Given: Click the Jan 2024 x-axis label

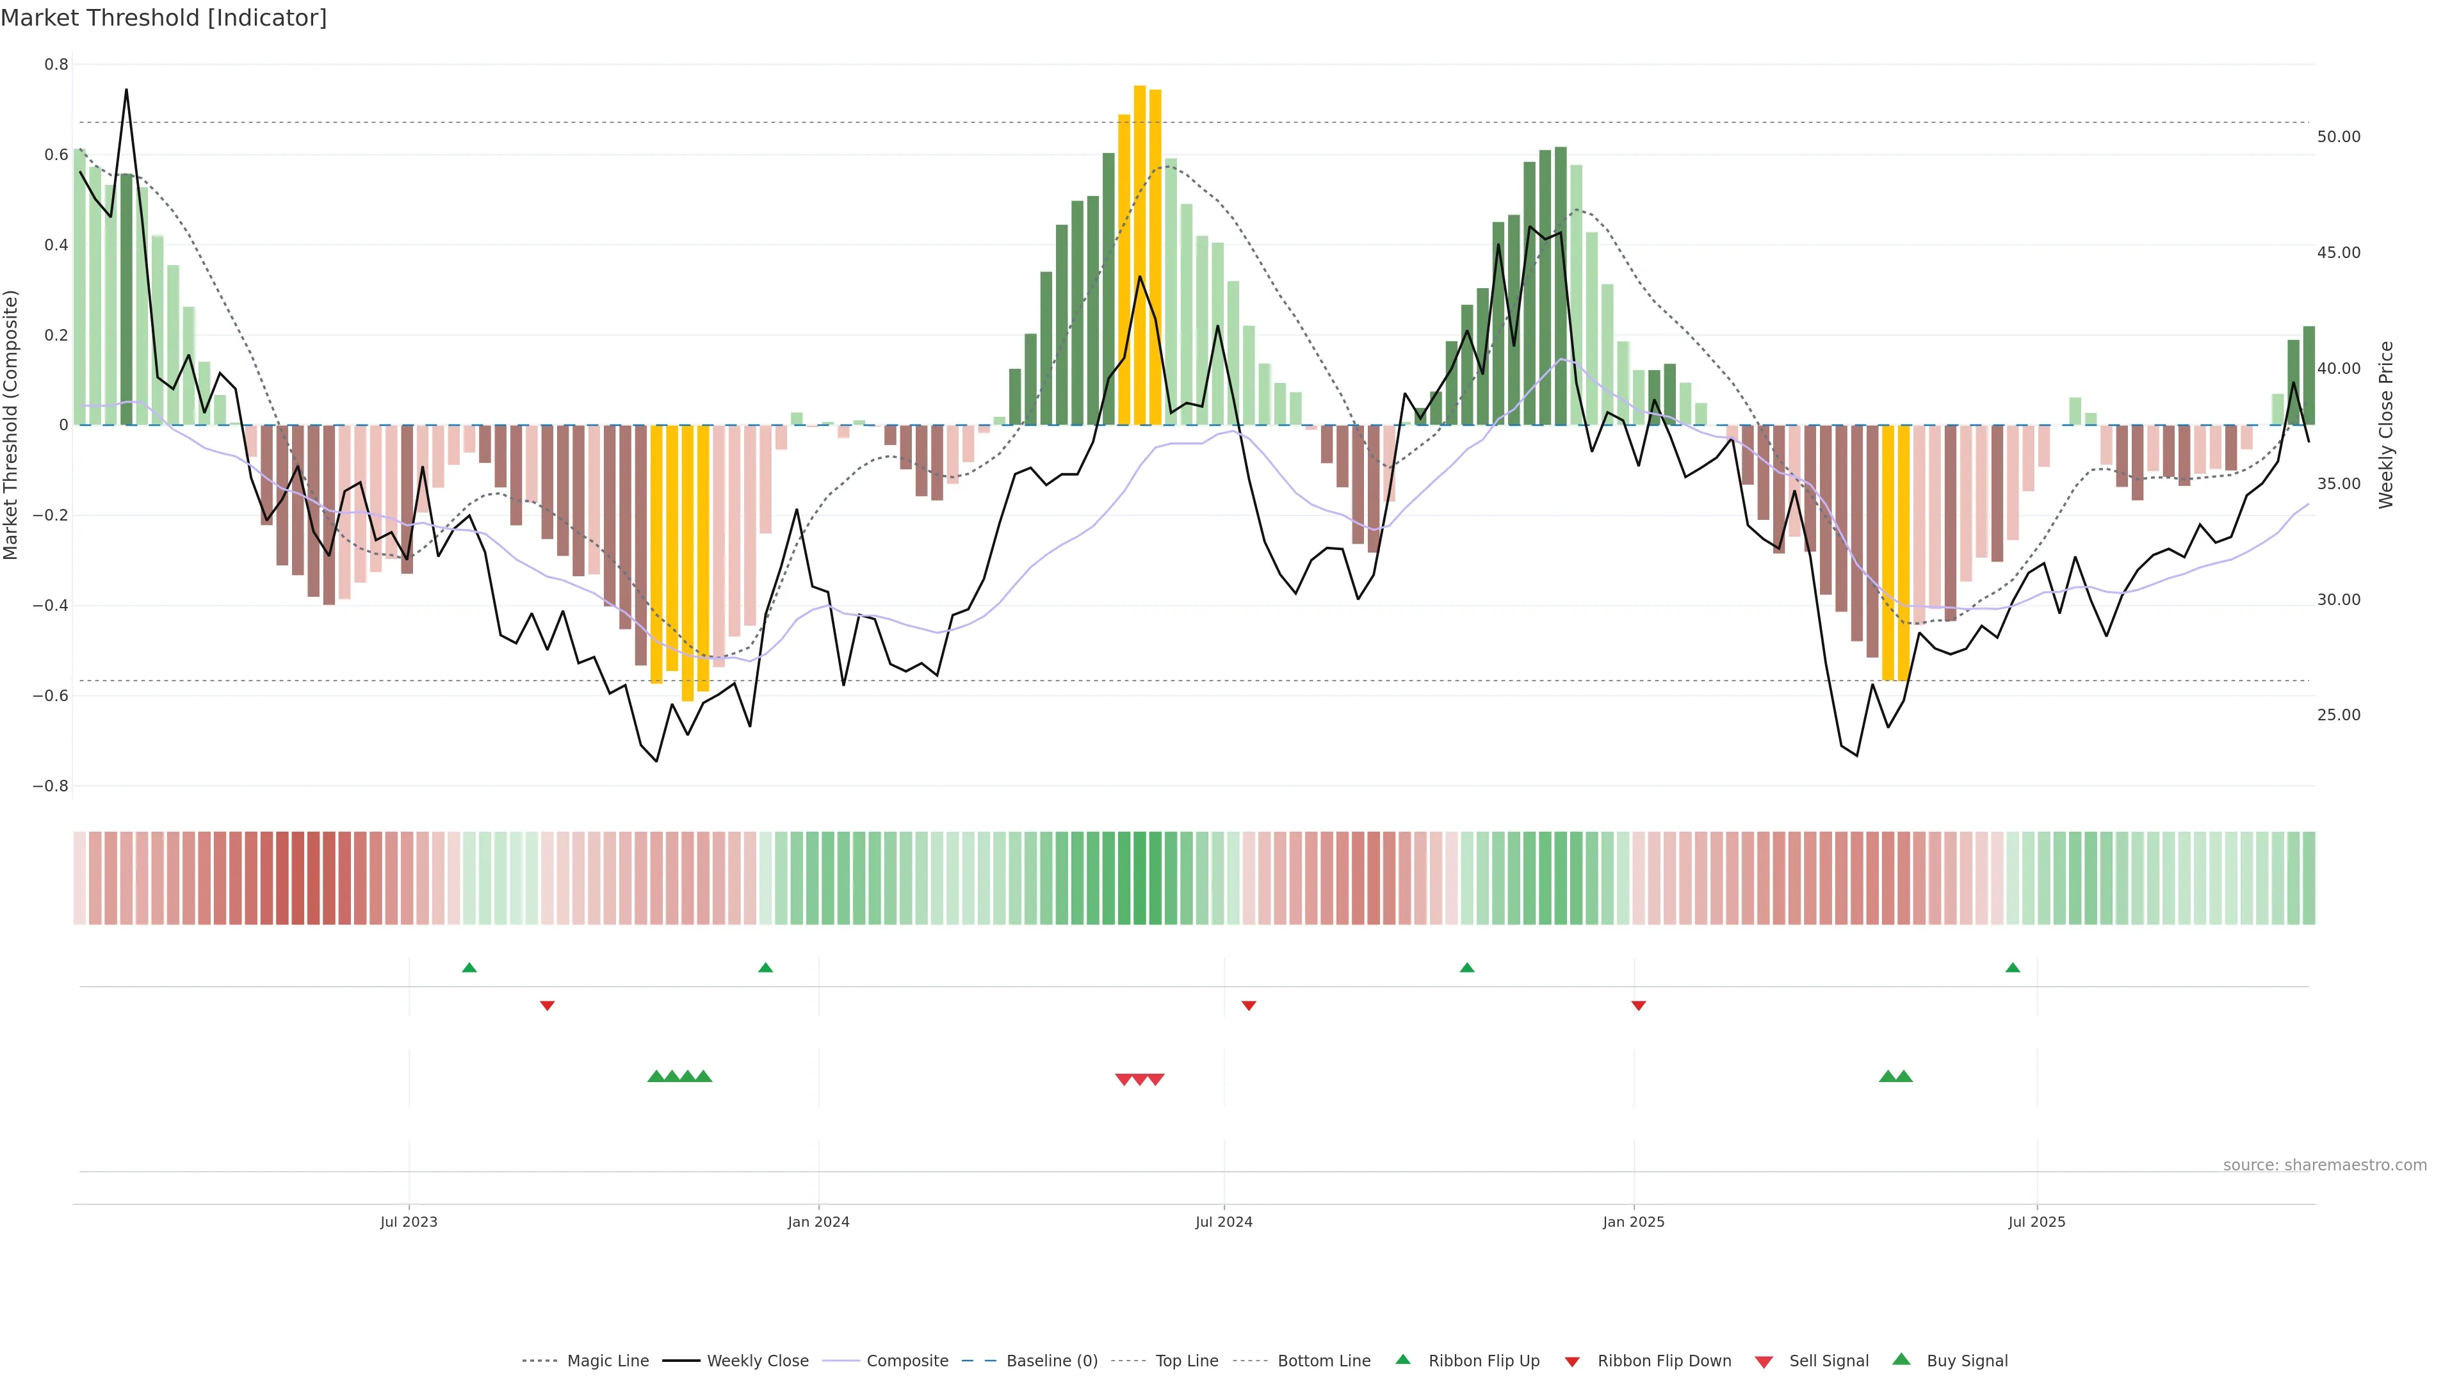Looking at the screenshot, I should [818, 1222].
